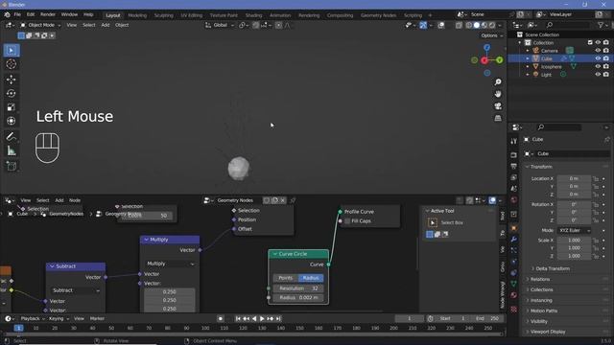This screenshot has width=614, height=345.
Task: Select the Cursor tool
Action: pyautogui.click(x=11, y=64)
